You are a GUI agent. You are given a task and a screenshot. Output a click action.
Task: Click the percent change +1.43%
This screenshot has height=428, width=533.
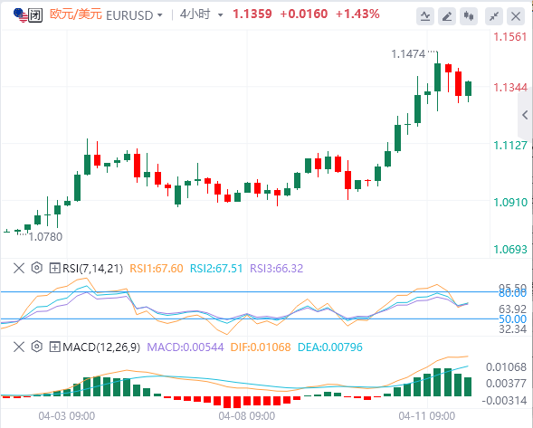pyautogui.click(x=357, y=14)
